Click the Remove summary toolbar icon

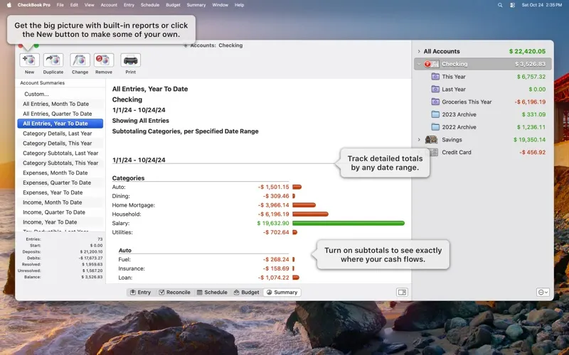(x=103, y=60)
